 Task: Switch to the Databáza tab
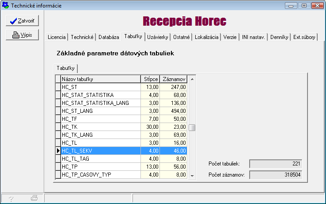109,37
